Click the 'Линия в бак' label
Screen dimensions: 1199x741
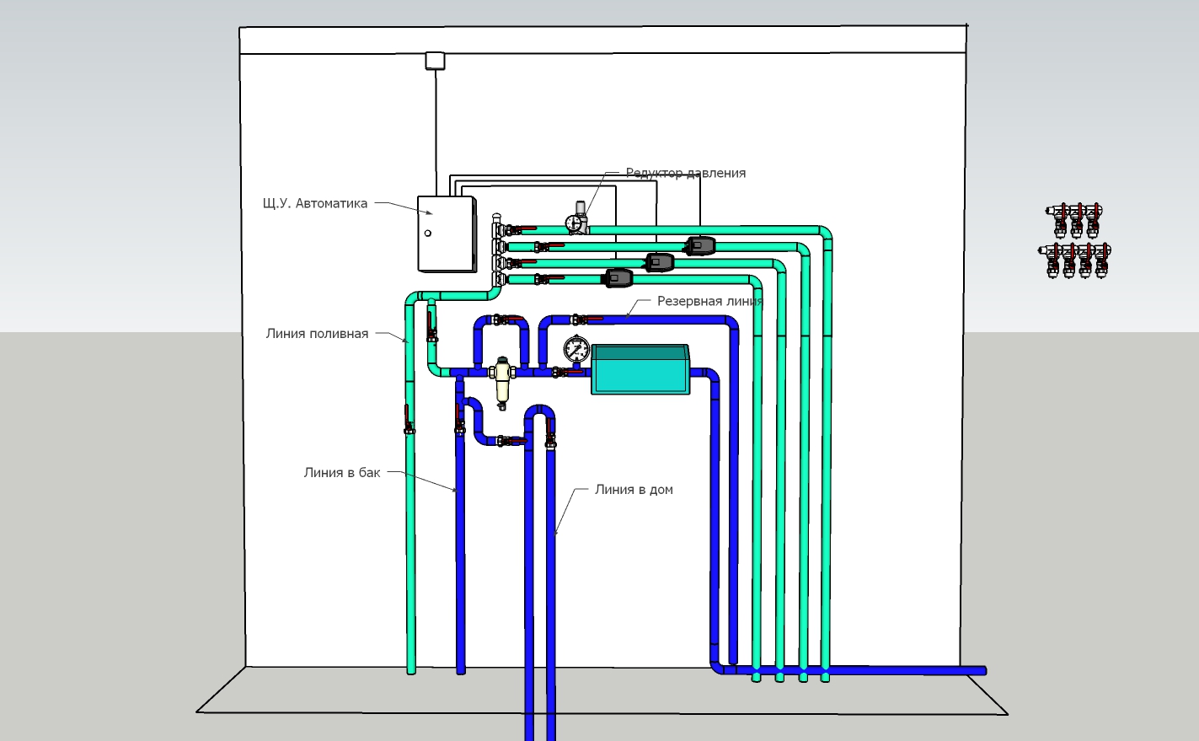[342, 472]
